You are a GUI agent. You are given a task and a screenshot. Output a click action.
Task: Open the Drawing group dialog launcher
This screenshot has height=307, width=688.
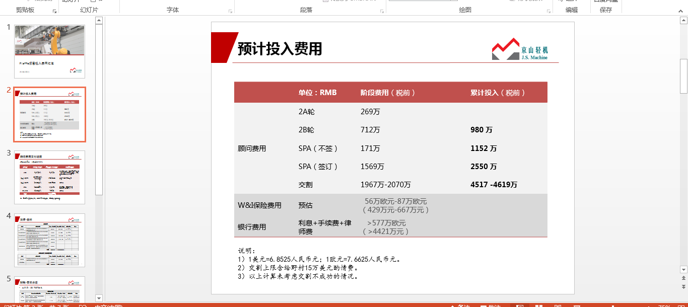tap(548, 11)
